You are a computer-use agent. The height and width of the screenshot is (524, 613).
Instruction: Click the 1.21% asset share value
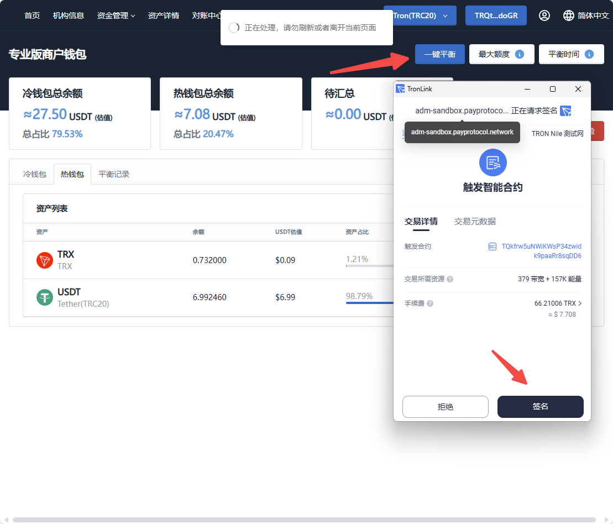tap(357, 259)
